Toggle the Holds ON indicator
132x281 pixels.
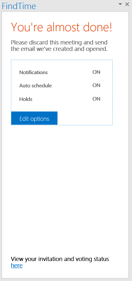(x=96, y=99)
